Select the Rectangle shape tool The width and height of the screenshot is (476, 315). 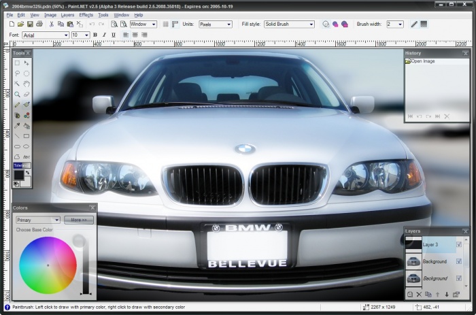coord(27,136)
